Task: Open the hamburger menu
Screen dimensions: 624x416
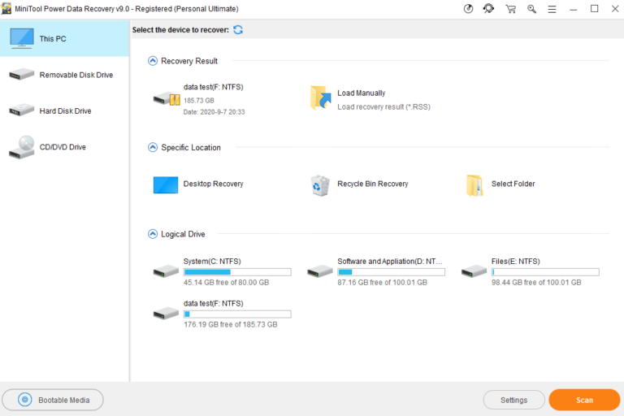Action: pos(552,9)
